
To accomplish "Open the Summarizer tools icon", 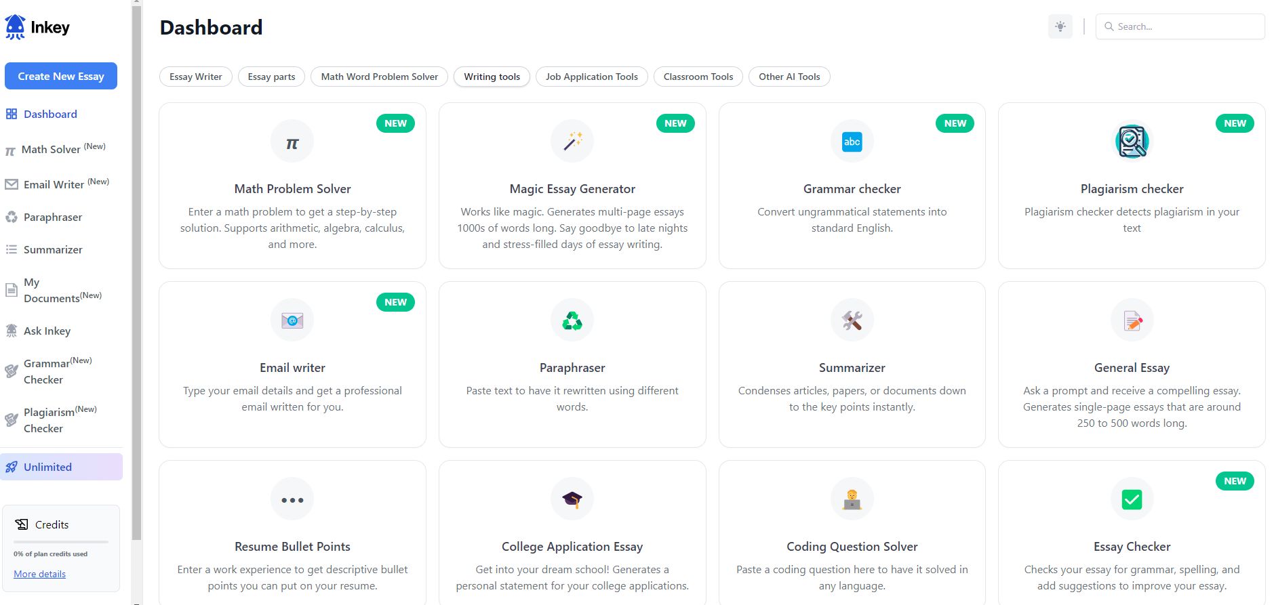I will tap(852, 320).
